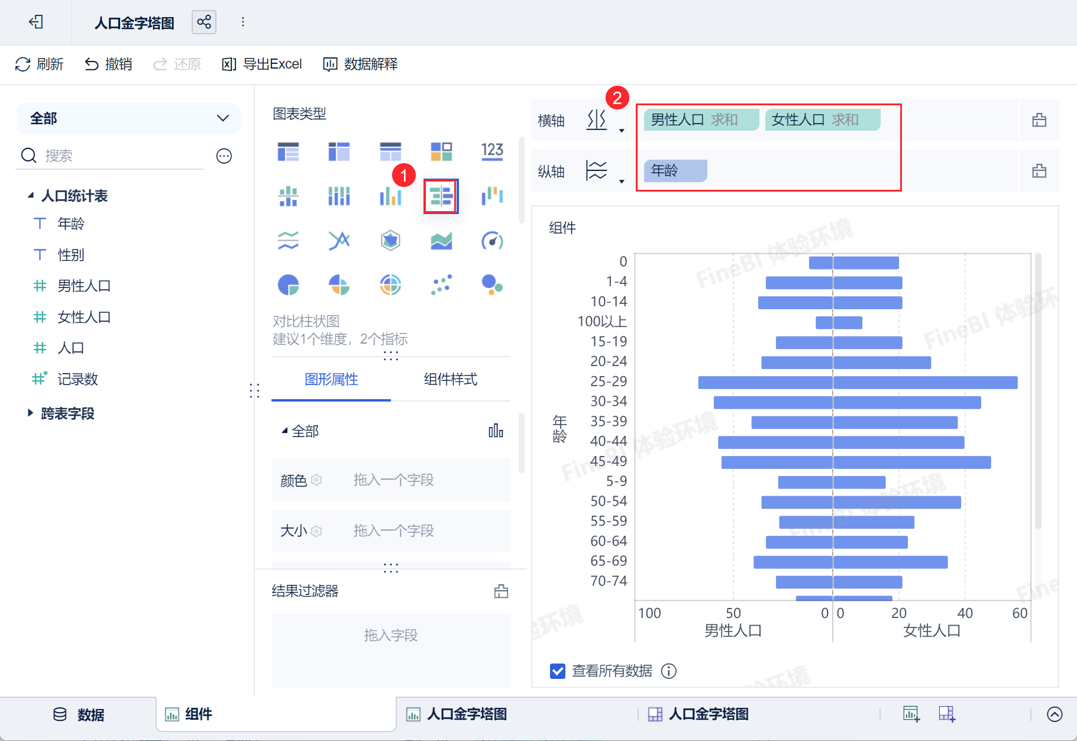Select the 人口 field in the field list
This screenshot has height=741, width=1077.
71,348
